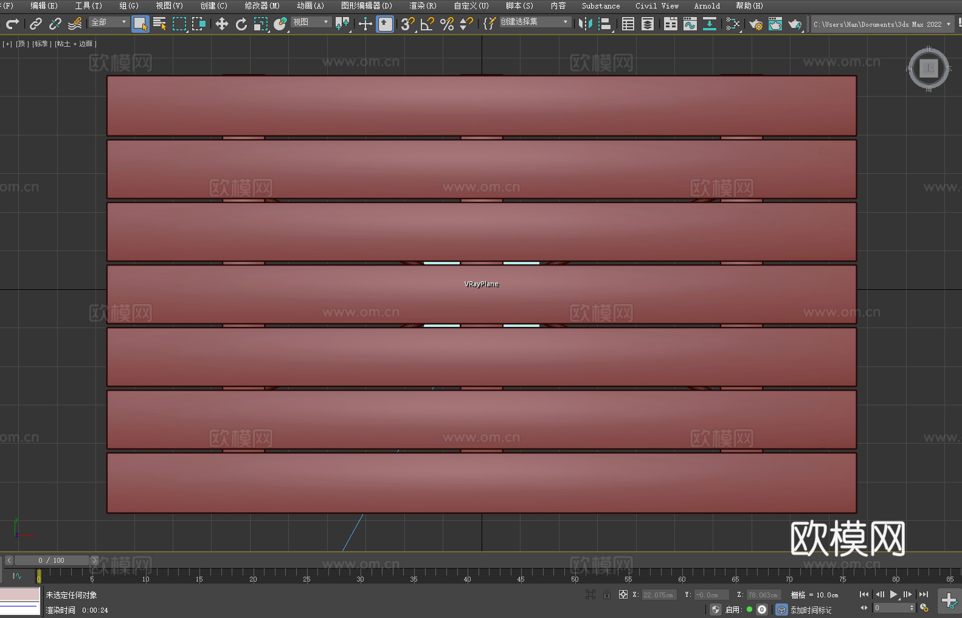
Task: Click the Redo arrow icon
Action: pos(12,24)
